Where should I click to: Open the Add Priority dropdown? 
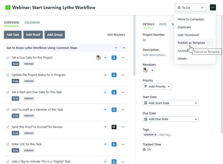point(157,86)
